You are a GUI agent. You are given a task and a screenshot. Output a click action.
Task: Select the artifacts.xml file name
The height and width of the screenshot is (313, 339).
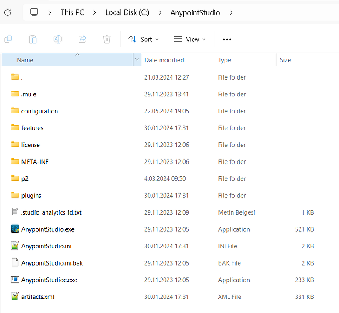(38, 297)
